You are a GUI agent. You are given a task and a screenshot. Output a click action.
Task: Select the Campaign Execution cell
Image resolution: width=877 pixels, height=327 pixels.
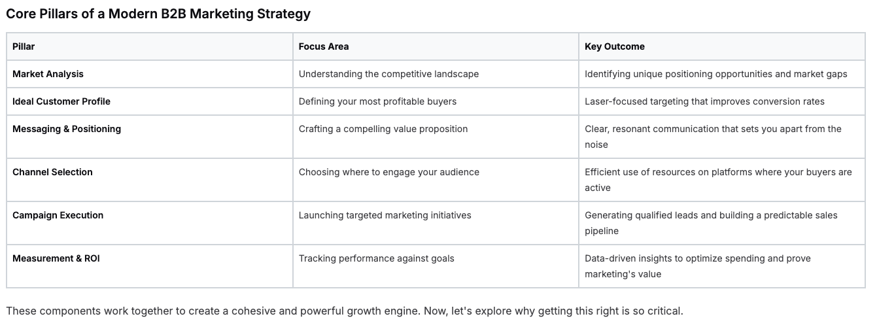coord(150,223)
